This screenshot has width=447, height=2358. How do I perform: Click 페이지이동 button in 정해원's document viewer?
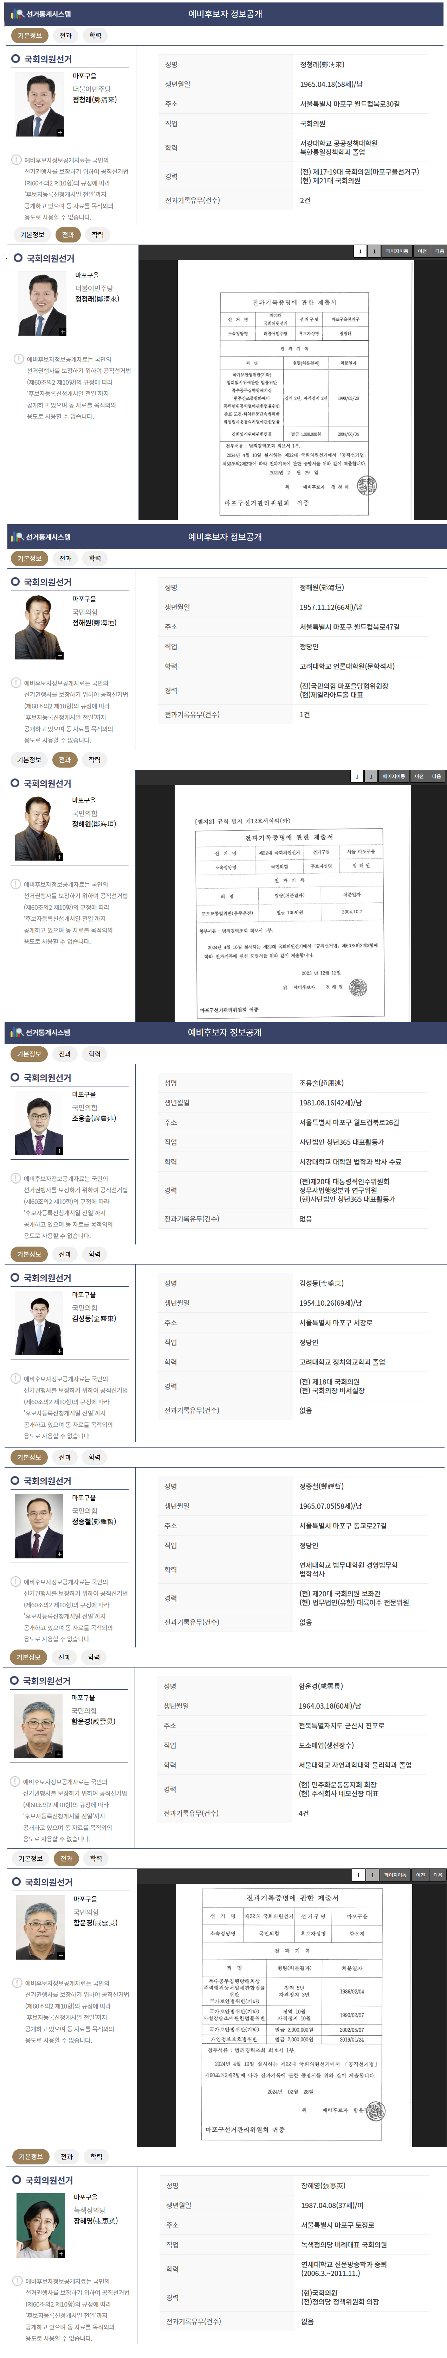[394, 776]
